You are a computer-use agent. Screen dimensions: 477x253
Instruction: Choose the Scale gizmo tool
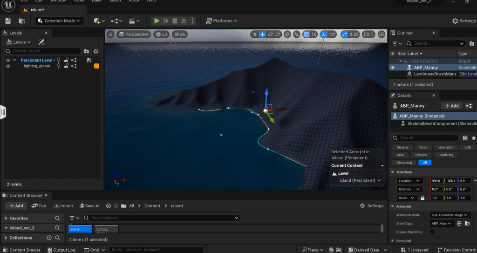point(278,34)
